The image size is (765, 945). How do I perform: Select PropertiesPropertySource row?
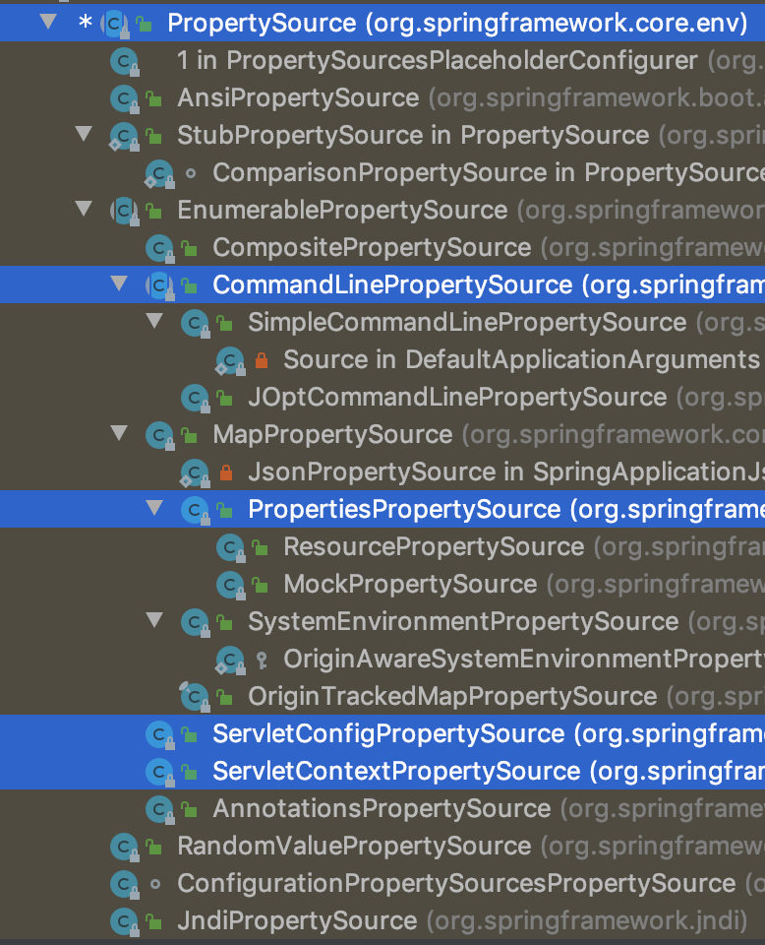[382, 509]
